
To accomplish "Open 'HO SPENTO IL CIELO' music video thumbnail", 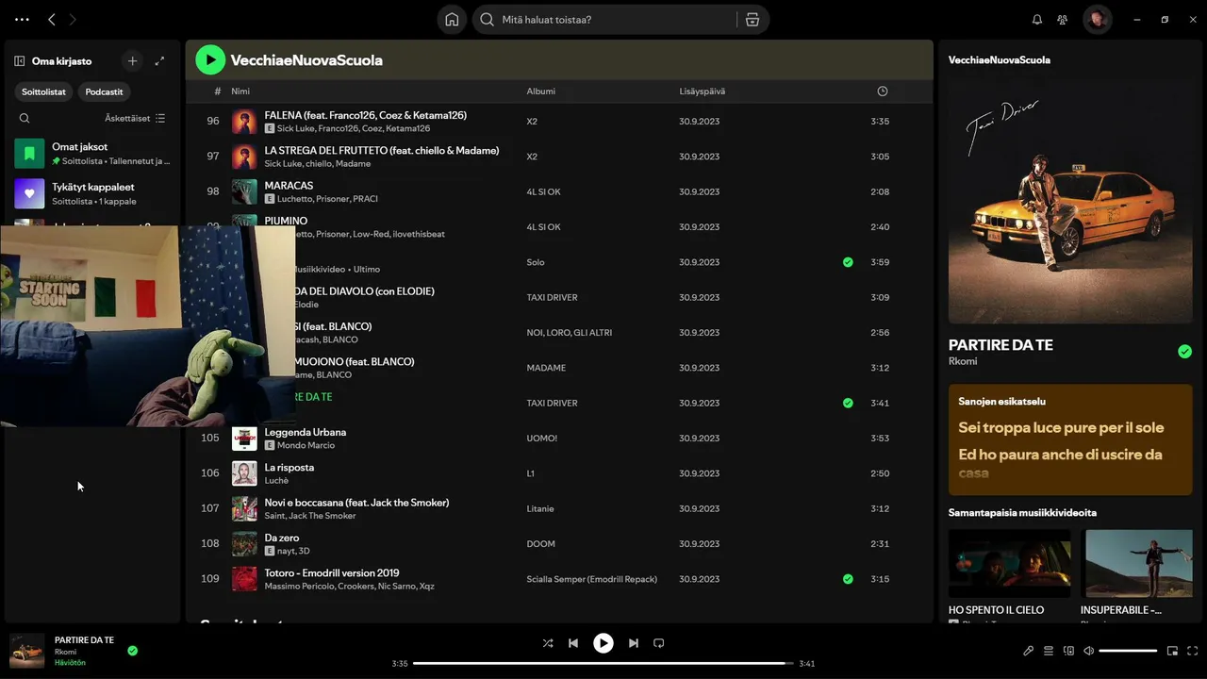I will (1009, 563).
